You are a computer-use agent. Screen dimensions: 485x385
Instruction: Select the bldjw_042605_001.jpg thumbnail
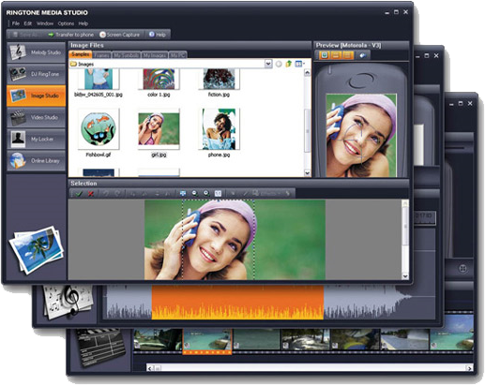99,80
